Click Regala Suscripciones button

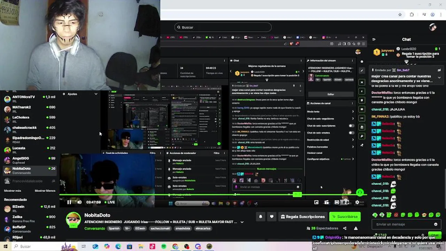303,216
